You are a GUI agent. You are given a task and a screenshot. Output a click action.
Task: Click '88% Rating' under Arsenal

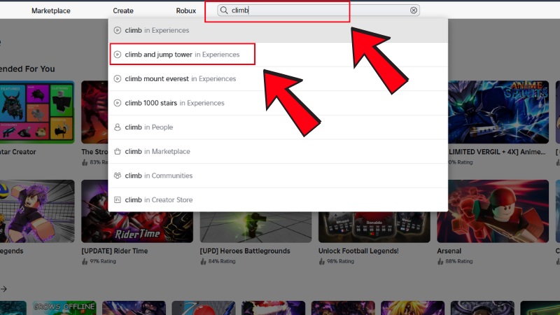click(459, 261)
